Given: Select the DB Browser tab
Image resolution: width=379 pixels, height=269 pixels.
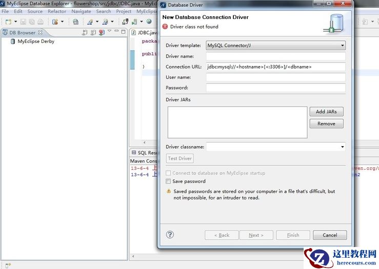Looking at the screenshot, I should pos(22,32).
